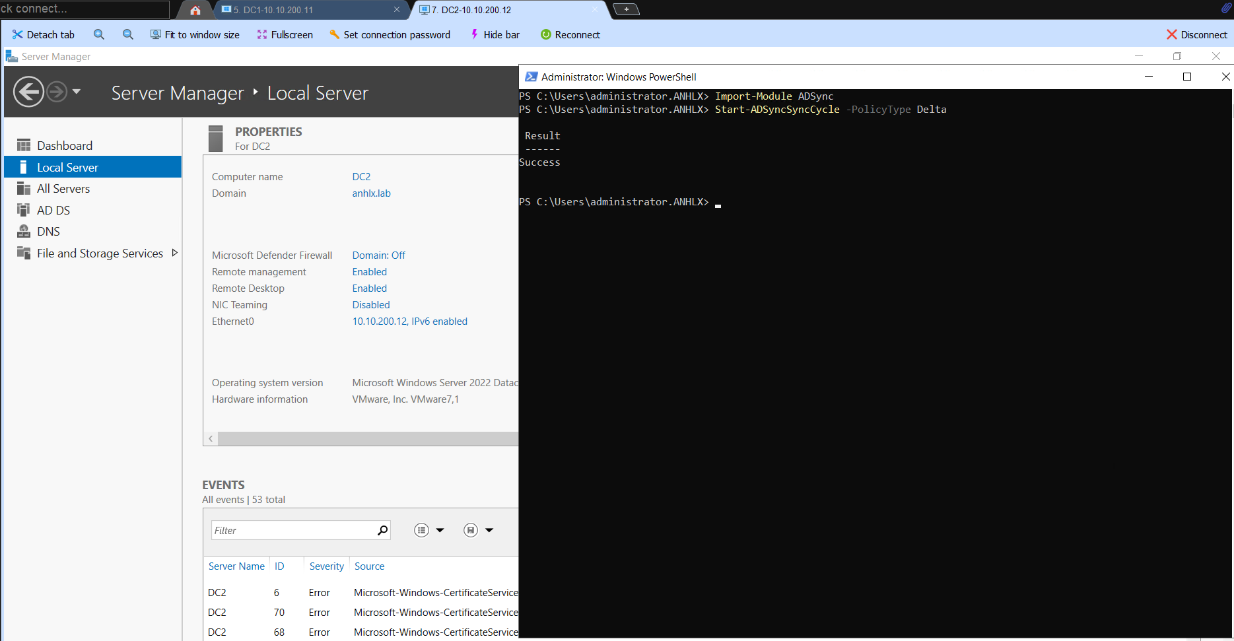Viewport: 1234px width, 641px height.
Task: Open domain link anhlx.lab
Action: (371, 193)
